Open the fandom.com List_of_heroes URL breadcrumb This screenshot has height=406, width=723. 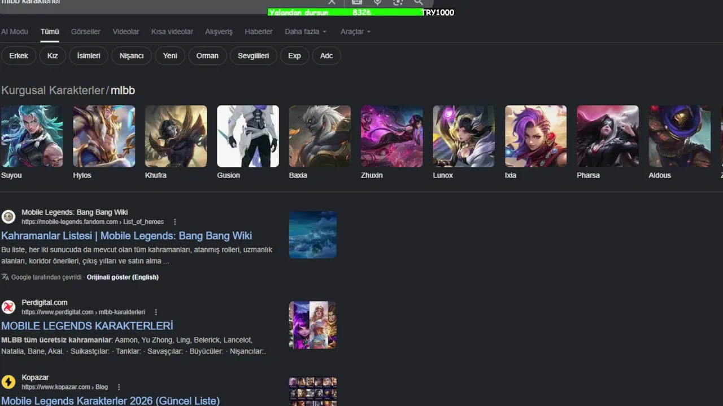[93, 222]
